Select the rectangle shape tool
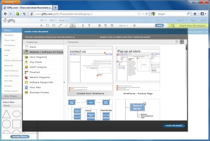Viewport: 210px width, 141px height. tap(54, 25)
